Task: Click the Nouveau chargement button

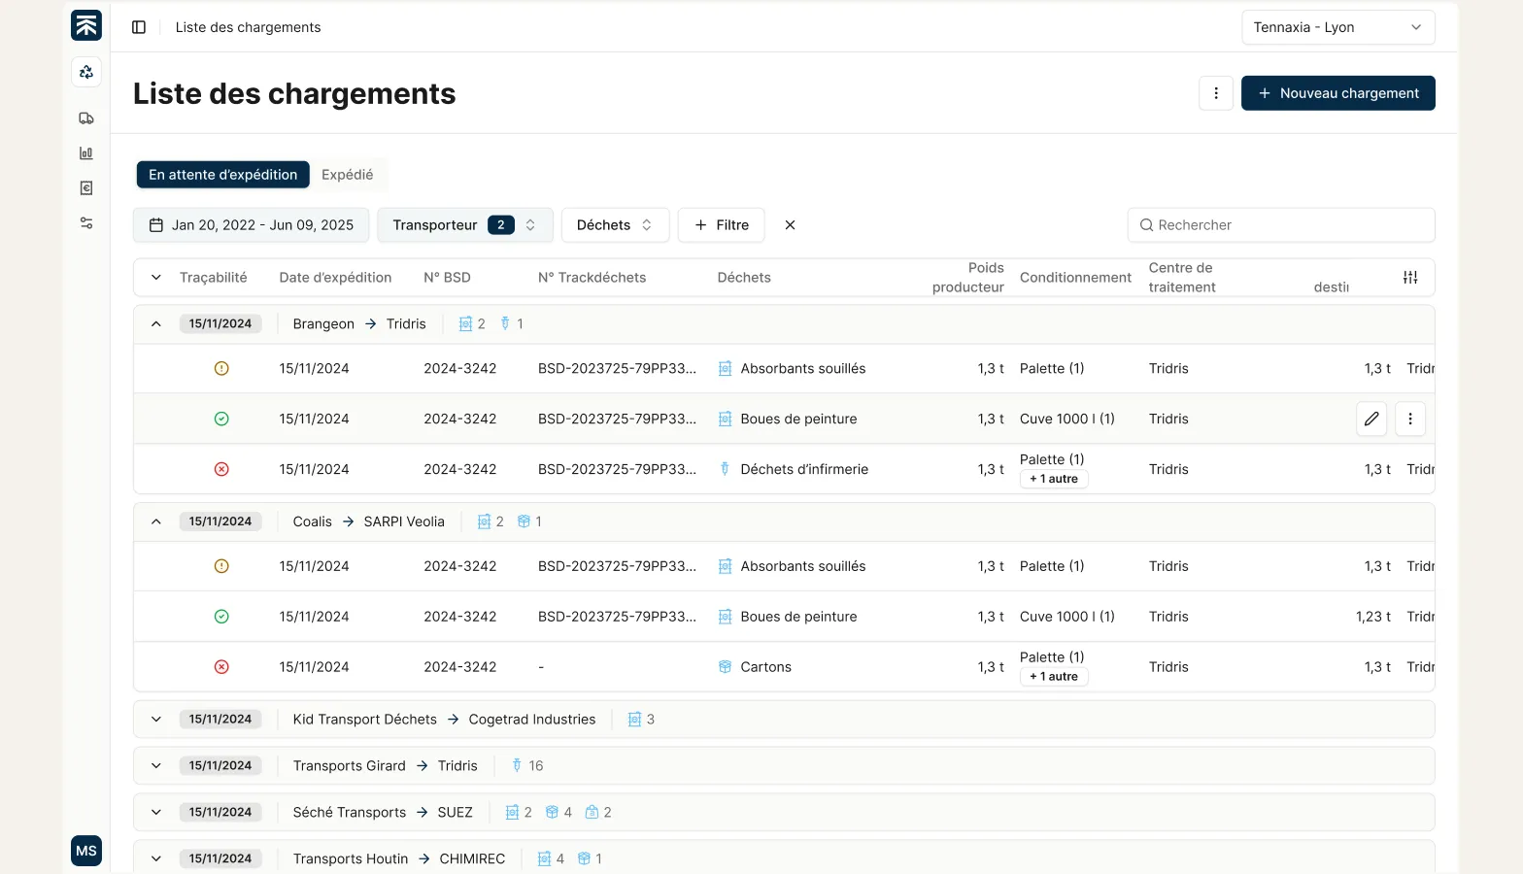Action: click(1337, 93)
